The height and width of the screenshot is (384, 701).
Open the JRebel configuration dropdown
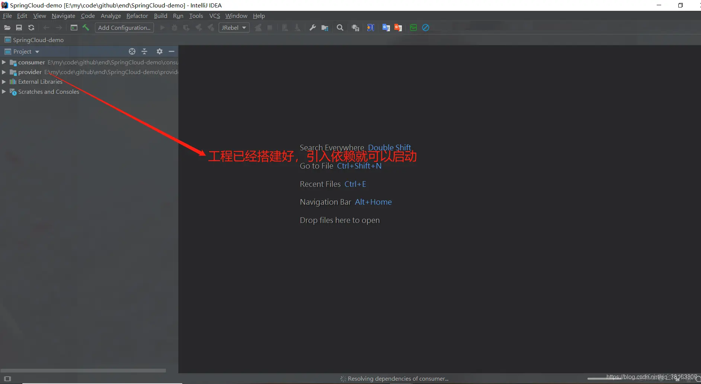234,28
